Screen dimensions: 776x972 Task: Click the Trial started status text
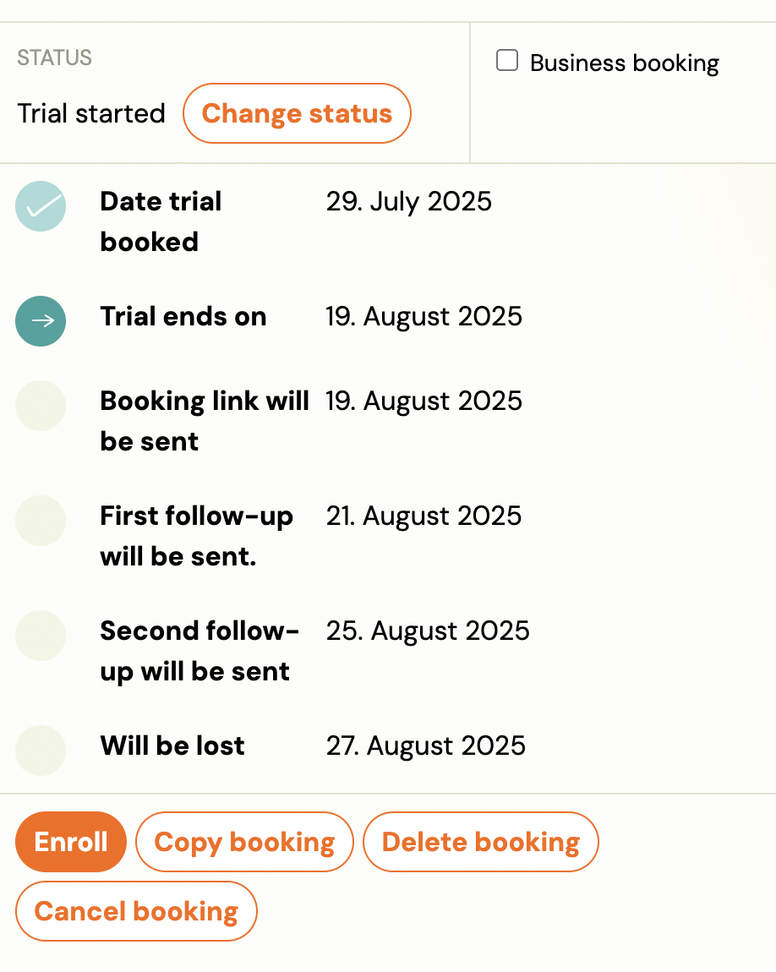(91, 113)
